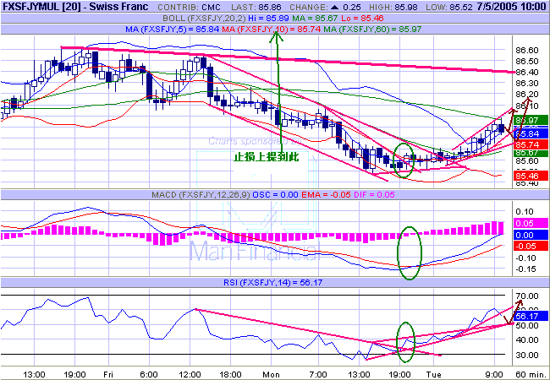
Task: Click the 9:00 time axis label
Action: (494, 375)
